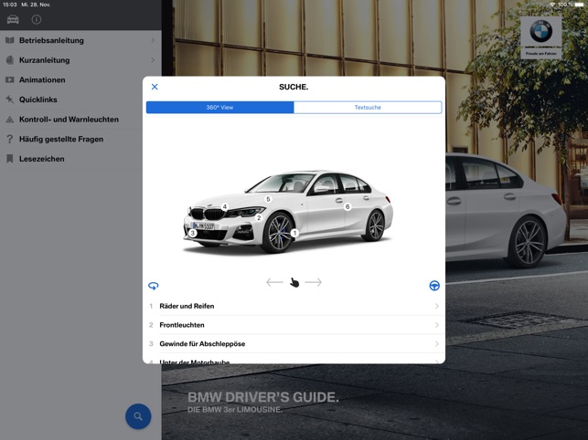Close the Suche dialog with the X
This screenshot has width=588, height=440.
pos(155,87)
